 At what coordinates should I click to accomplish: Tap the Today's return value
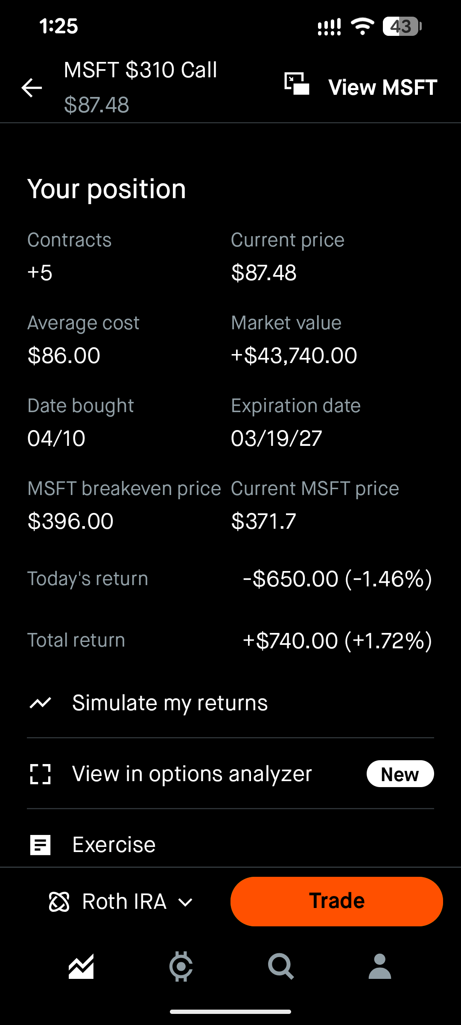click(x=337, y=579)
